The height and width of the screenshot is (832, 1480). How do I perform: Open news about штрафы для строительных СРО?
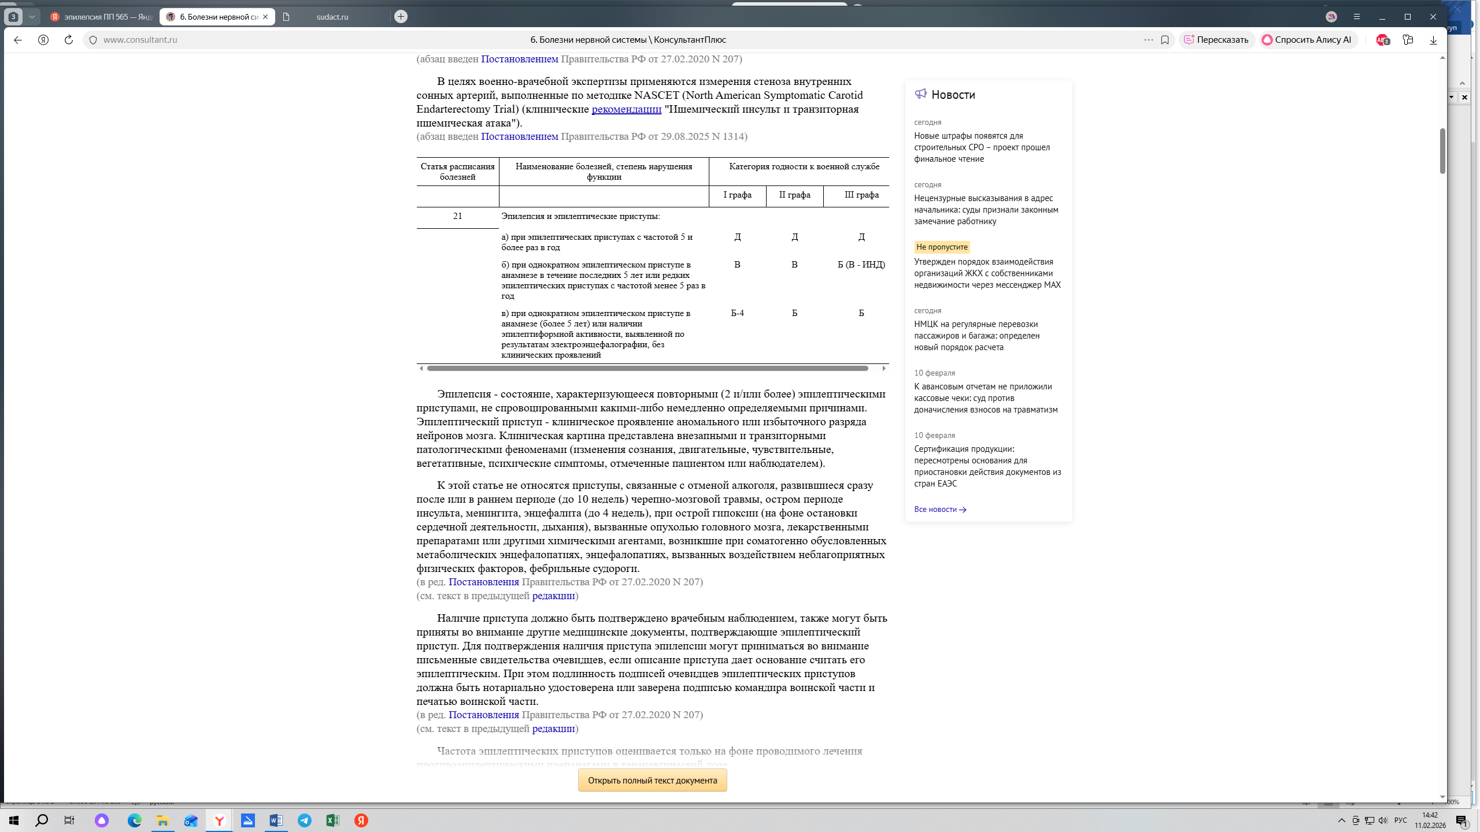(x=982, y=147)
